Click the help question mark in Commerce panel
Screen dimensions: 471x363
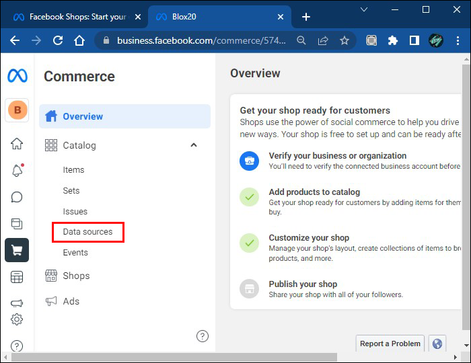point(203,336)
